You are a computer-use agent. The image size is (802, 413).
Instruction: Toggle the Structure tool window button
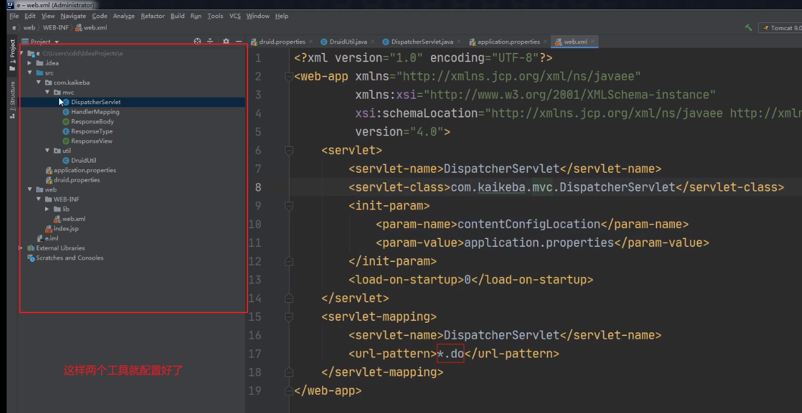[13, 99]
